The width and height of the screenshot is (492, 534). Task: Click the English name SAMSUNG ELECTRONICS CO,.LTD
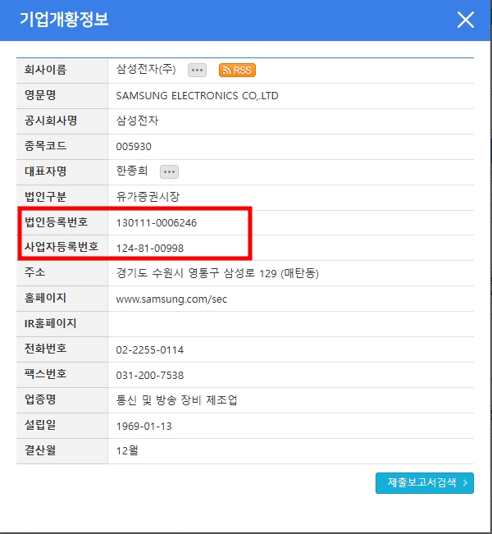pos(197,96)
